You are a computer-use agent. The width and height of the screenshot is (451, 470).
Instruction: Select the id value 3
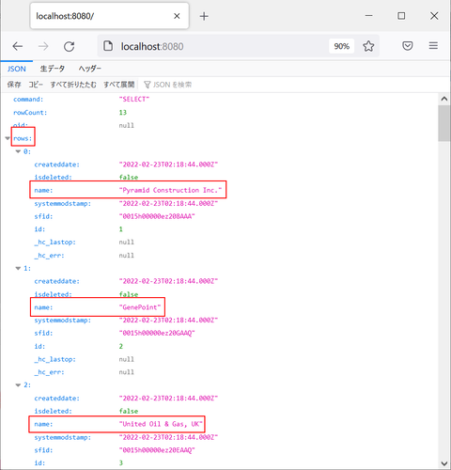tap(121, 463)
